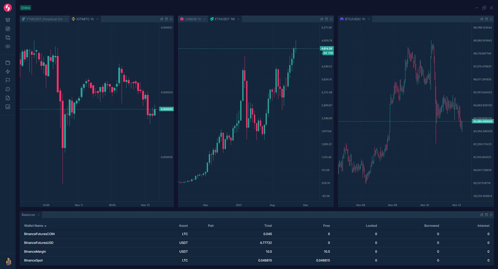
Task: Click the ETHUSDT price label 4,614.26
Action: tap(326, 48)
